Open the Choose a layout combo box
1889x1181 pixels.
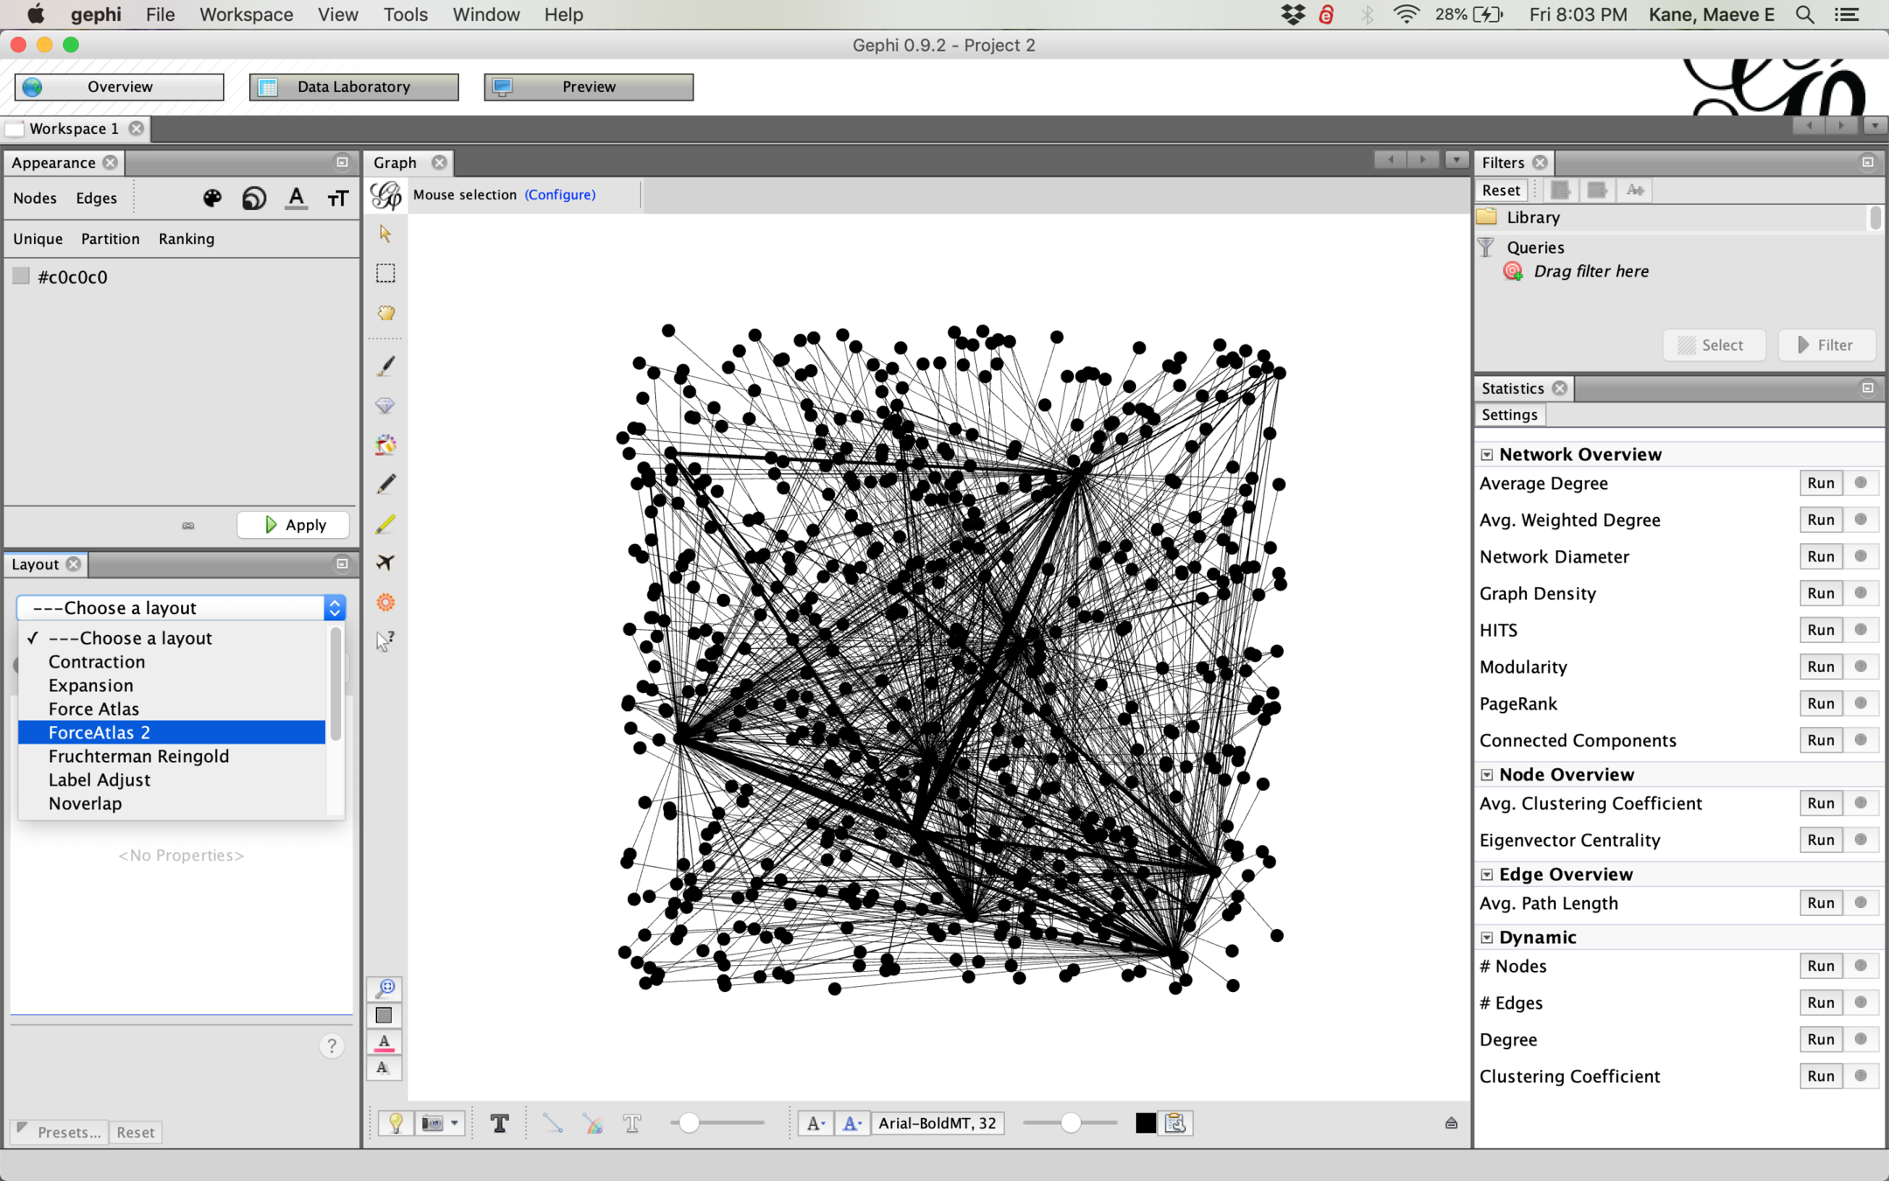pos(181,608)
